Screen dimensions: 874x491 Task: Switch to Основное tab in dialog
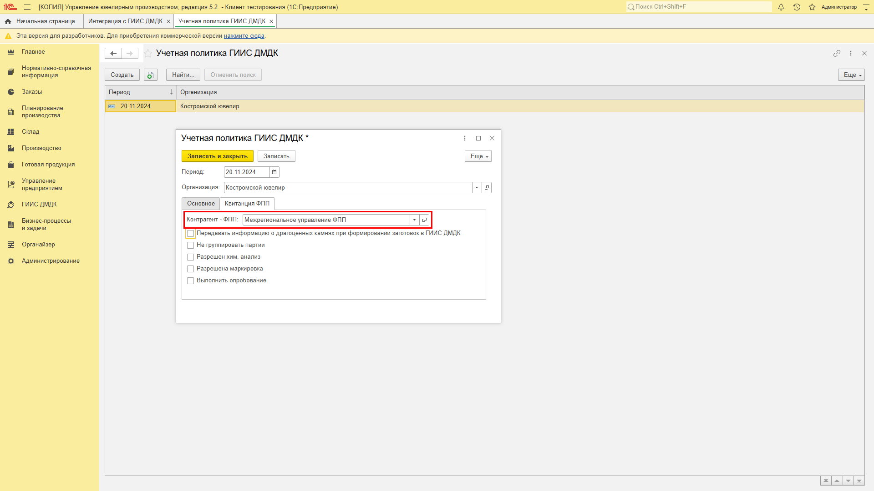[201, 204]
